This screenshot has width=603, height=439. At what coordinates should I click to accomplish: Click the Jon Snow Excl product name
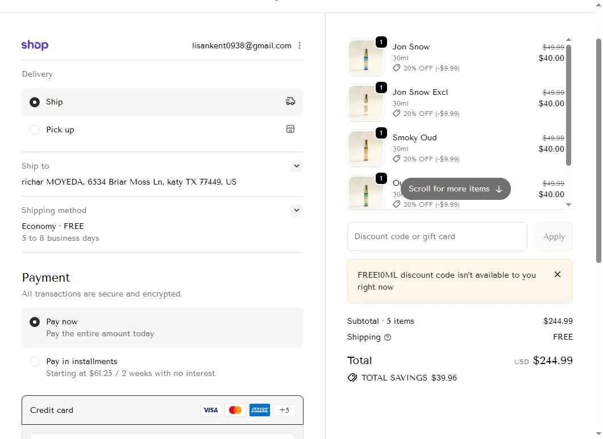[x=420, y=92]
